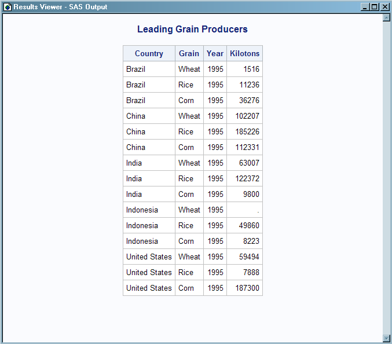Viewport: 392px width, 344px height.
Task: Click the 122372 value for India Rice
Action: (x=244, y=179)
